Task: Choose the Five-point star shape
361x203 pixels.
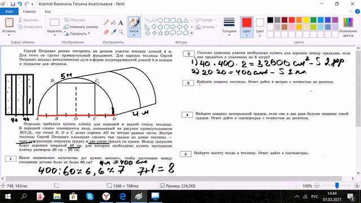Action: point(160,33)
